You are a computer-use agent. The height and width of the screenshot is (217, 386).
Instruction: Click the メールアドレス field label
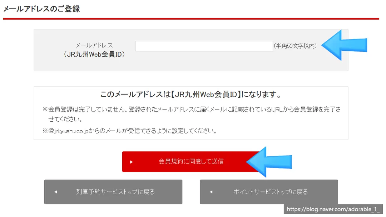(94, 45)
